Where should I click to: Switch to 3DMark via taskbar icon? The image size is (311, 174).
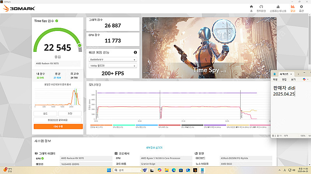pos(195,170)
